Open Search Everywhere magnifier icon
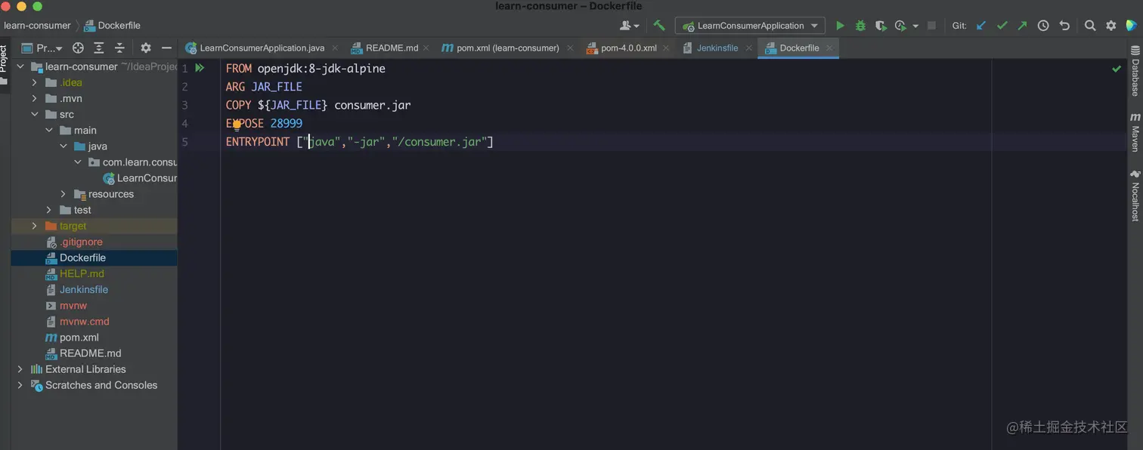 coord(1090,26)
